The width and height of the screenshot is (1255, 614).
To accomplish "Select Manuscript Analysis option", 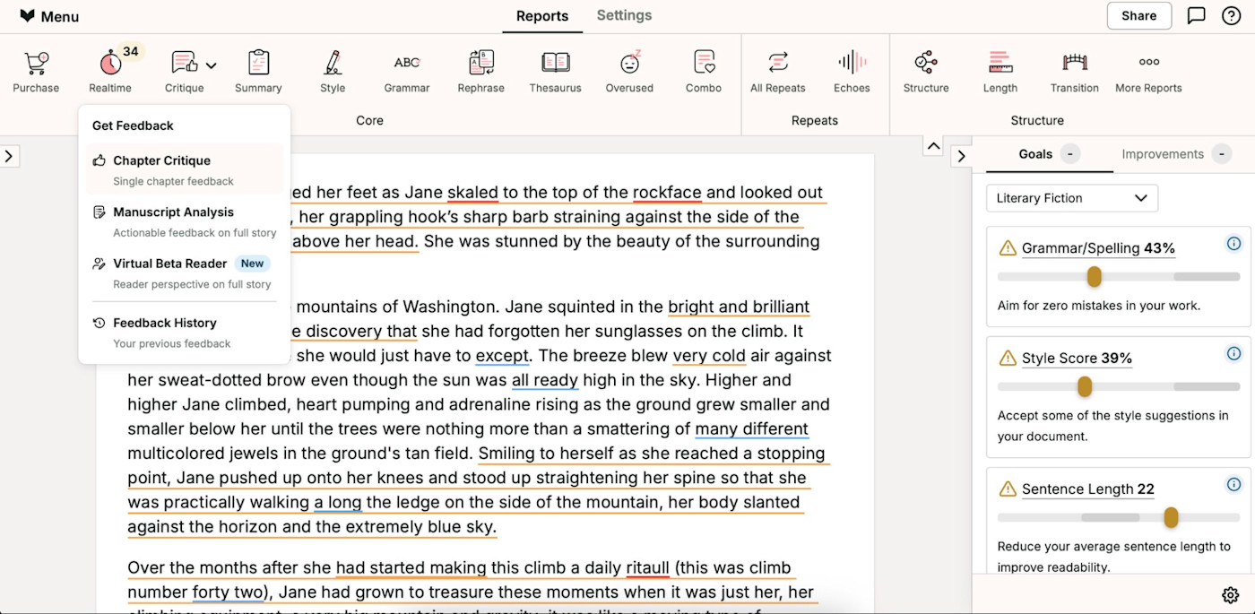I will tap(185, 221).
